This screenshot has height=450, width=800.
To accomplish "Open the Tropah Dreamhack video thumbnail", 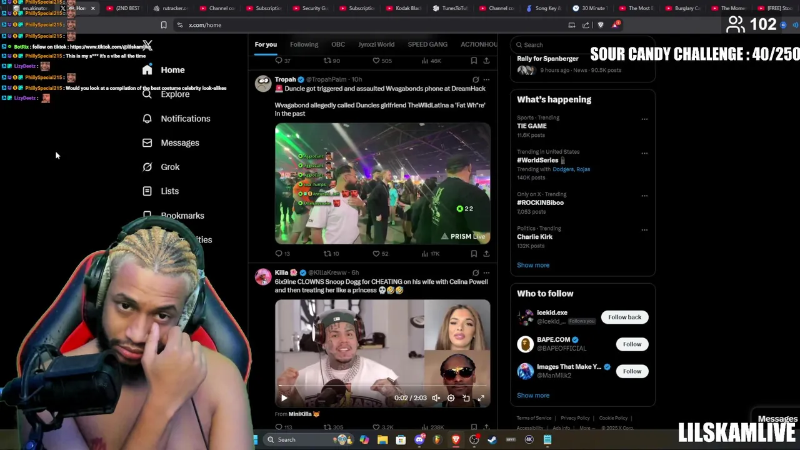I will 382,183.
